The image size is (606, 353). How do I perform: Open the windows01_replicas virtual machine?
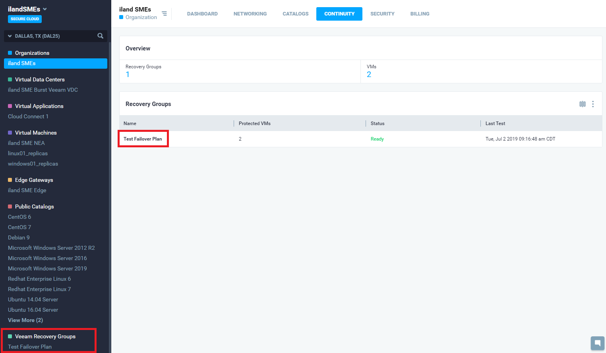tap(33, 164)
